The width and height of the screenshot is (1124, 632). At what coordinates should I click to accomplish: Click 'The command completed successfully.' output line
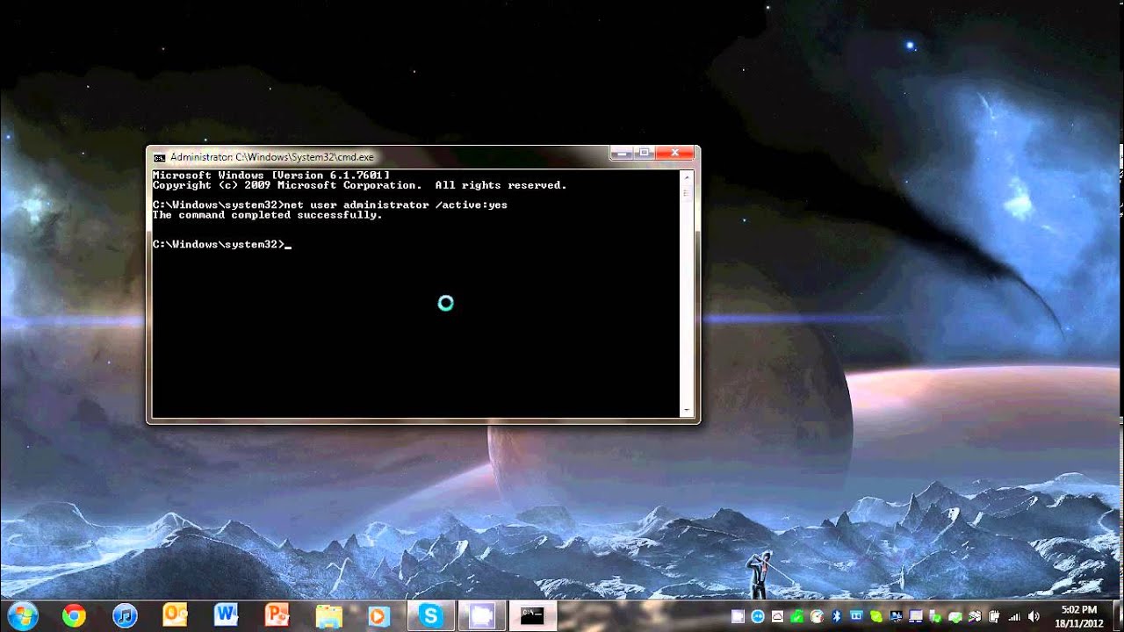(268, 215)
